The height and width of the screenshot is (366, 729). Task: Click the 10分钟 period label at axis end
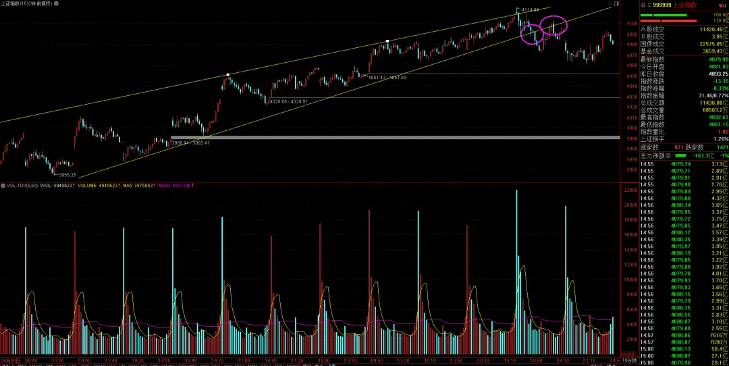[x=629, y=361]
